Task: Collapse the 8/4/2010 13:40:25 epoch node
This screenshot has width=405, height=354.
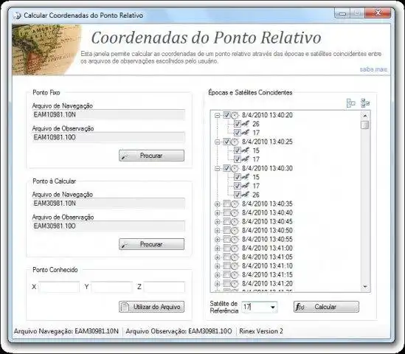Action: [218, 142]
